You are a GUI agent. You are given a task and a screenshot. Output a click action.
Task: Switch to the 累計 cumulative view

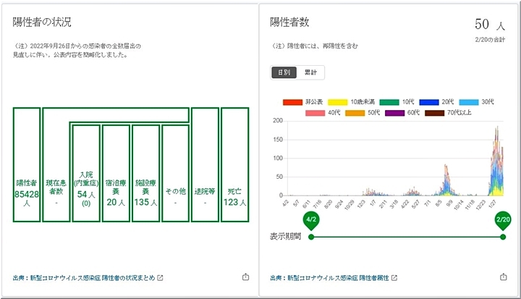(x=310, y=72)
